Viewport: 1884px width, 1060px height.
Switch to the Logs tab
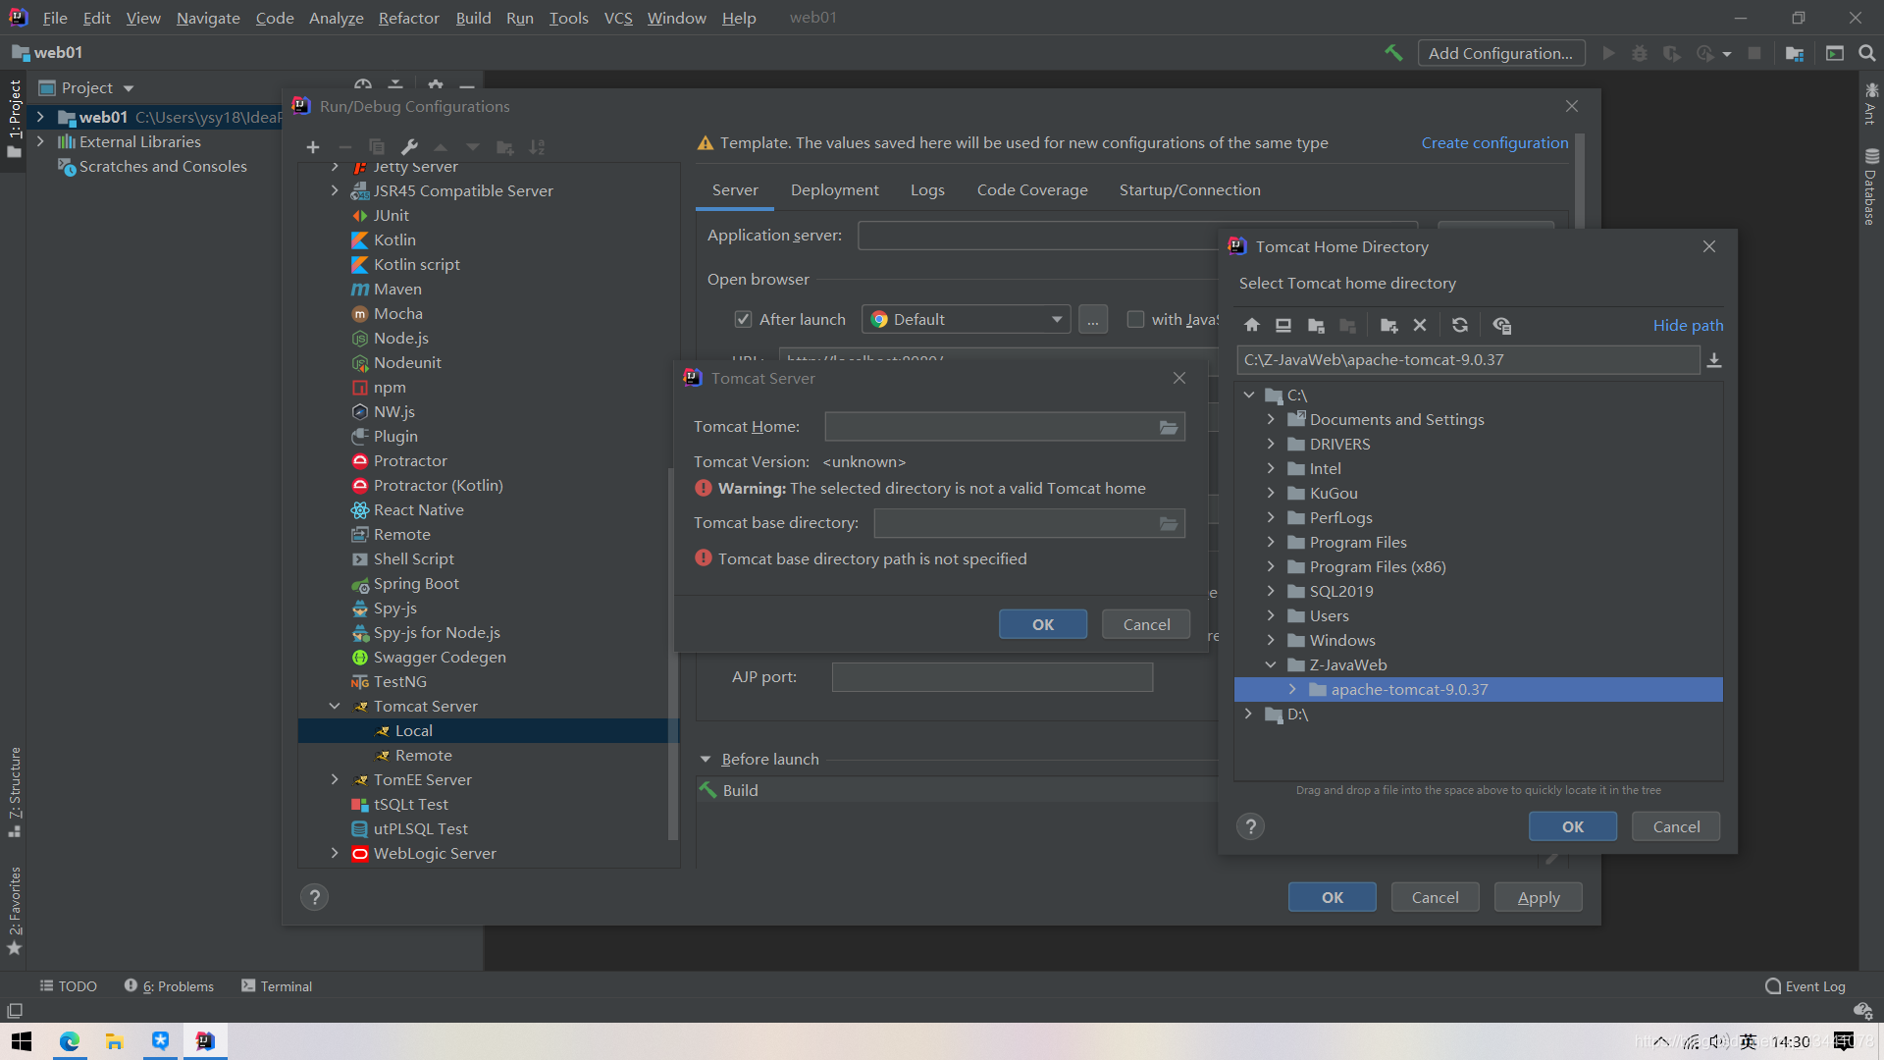tap(927, 190)
